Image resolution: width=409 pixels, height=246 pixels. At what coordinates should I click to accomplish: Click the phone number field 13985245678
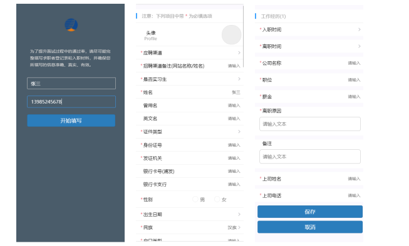pyautogui.click(x=71, y=102)
